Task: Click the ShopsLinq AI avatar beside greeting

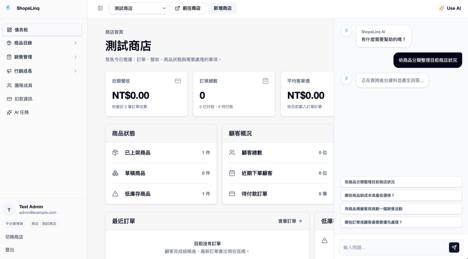Action: 346,31
